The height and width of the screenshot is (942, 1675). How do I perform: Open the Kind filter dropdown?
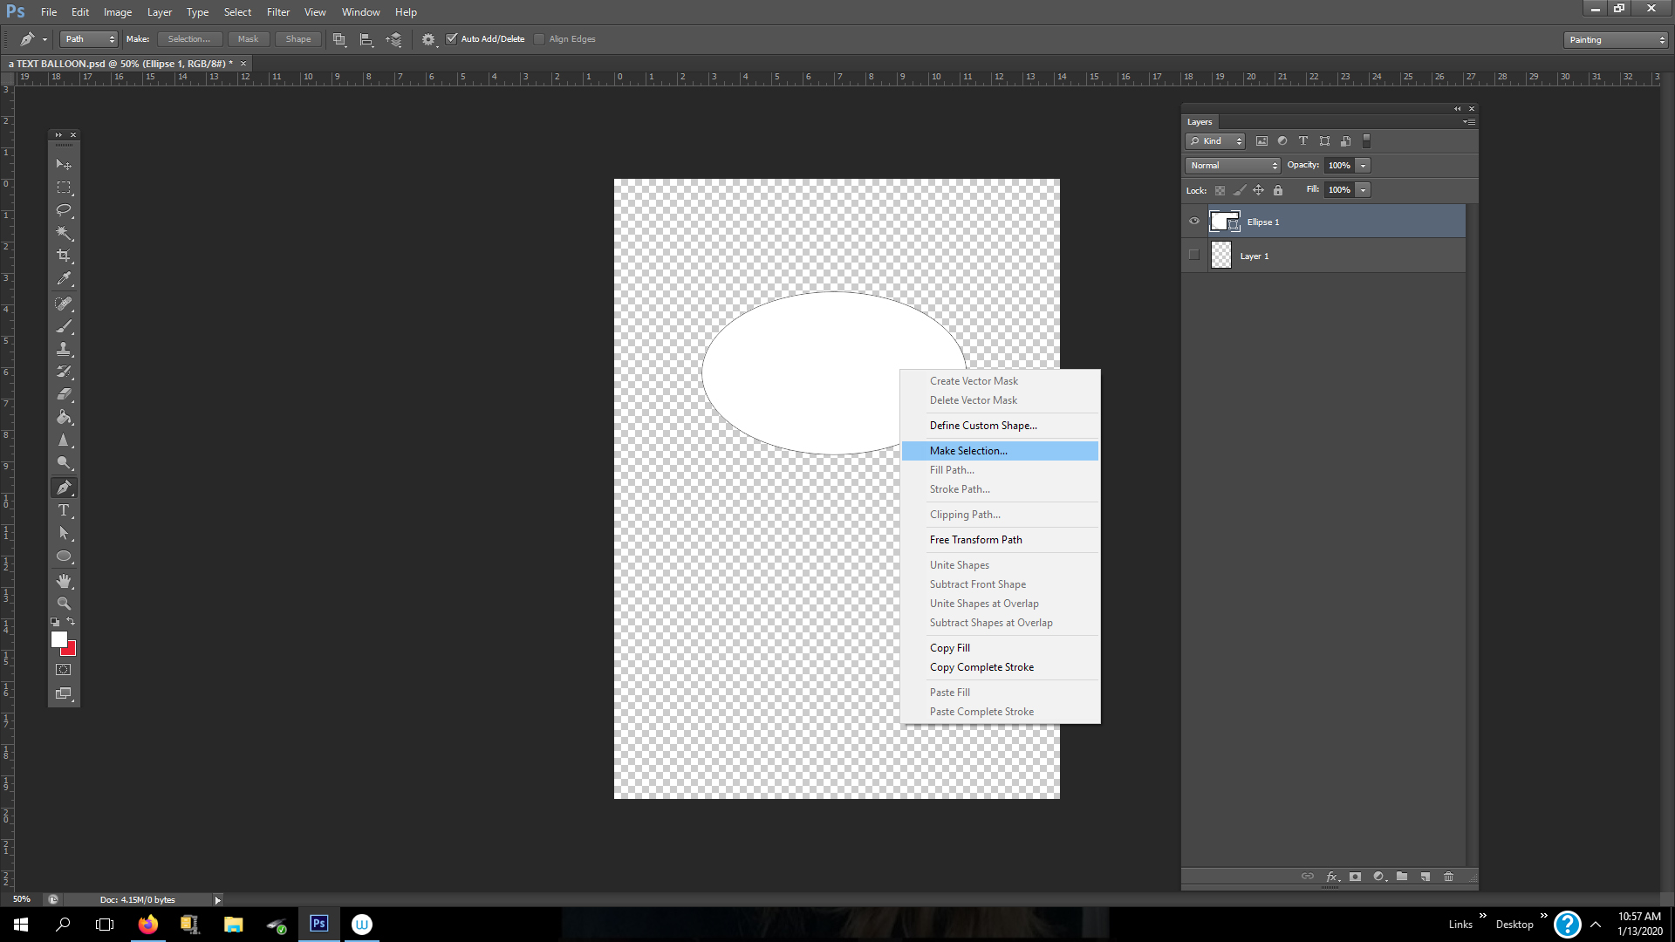pyautogui.click(x=1214, y=140)
